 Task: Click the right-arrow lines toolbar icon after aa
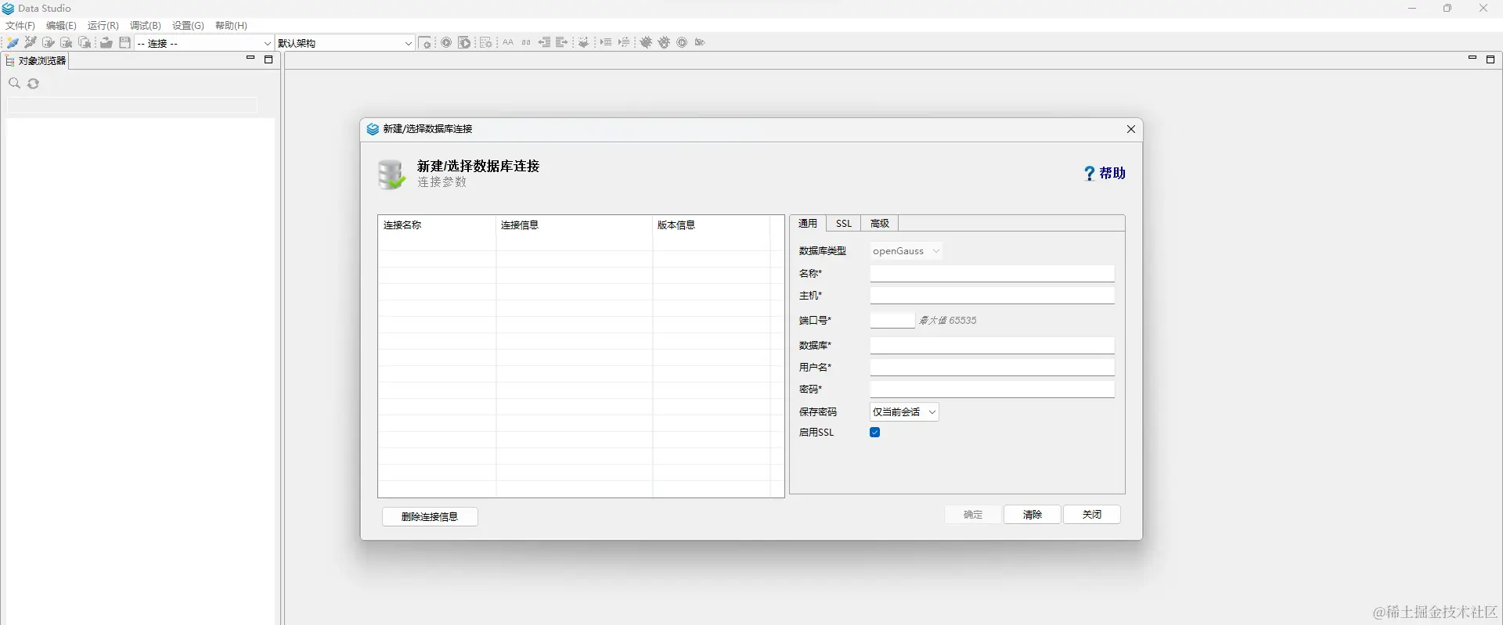(562, 43)
